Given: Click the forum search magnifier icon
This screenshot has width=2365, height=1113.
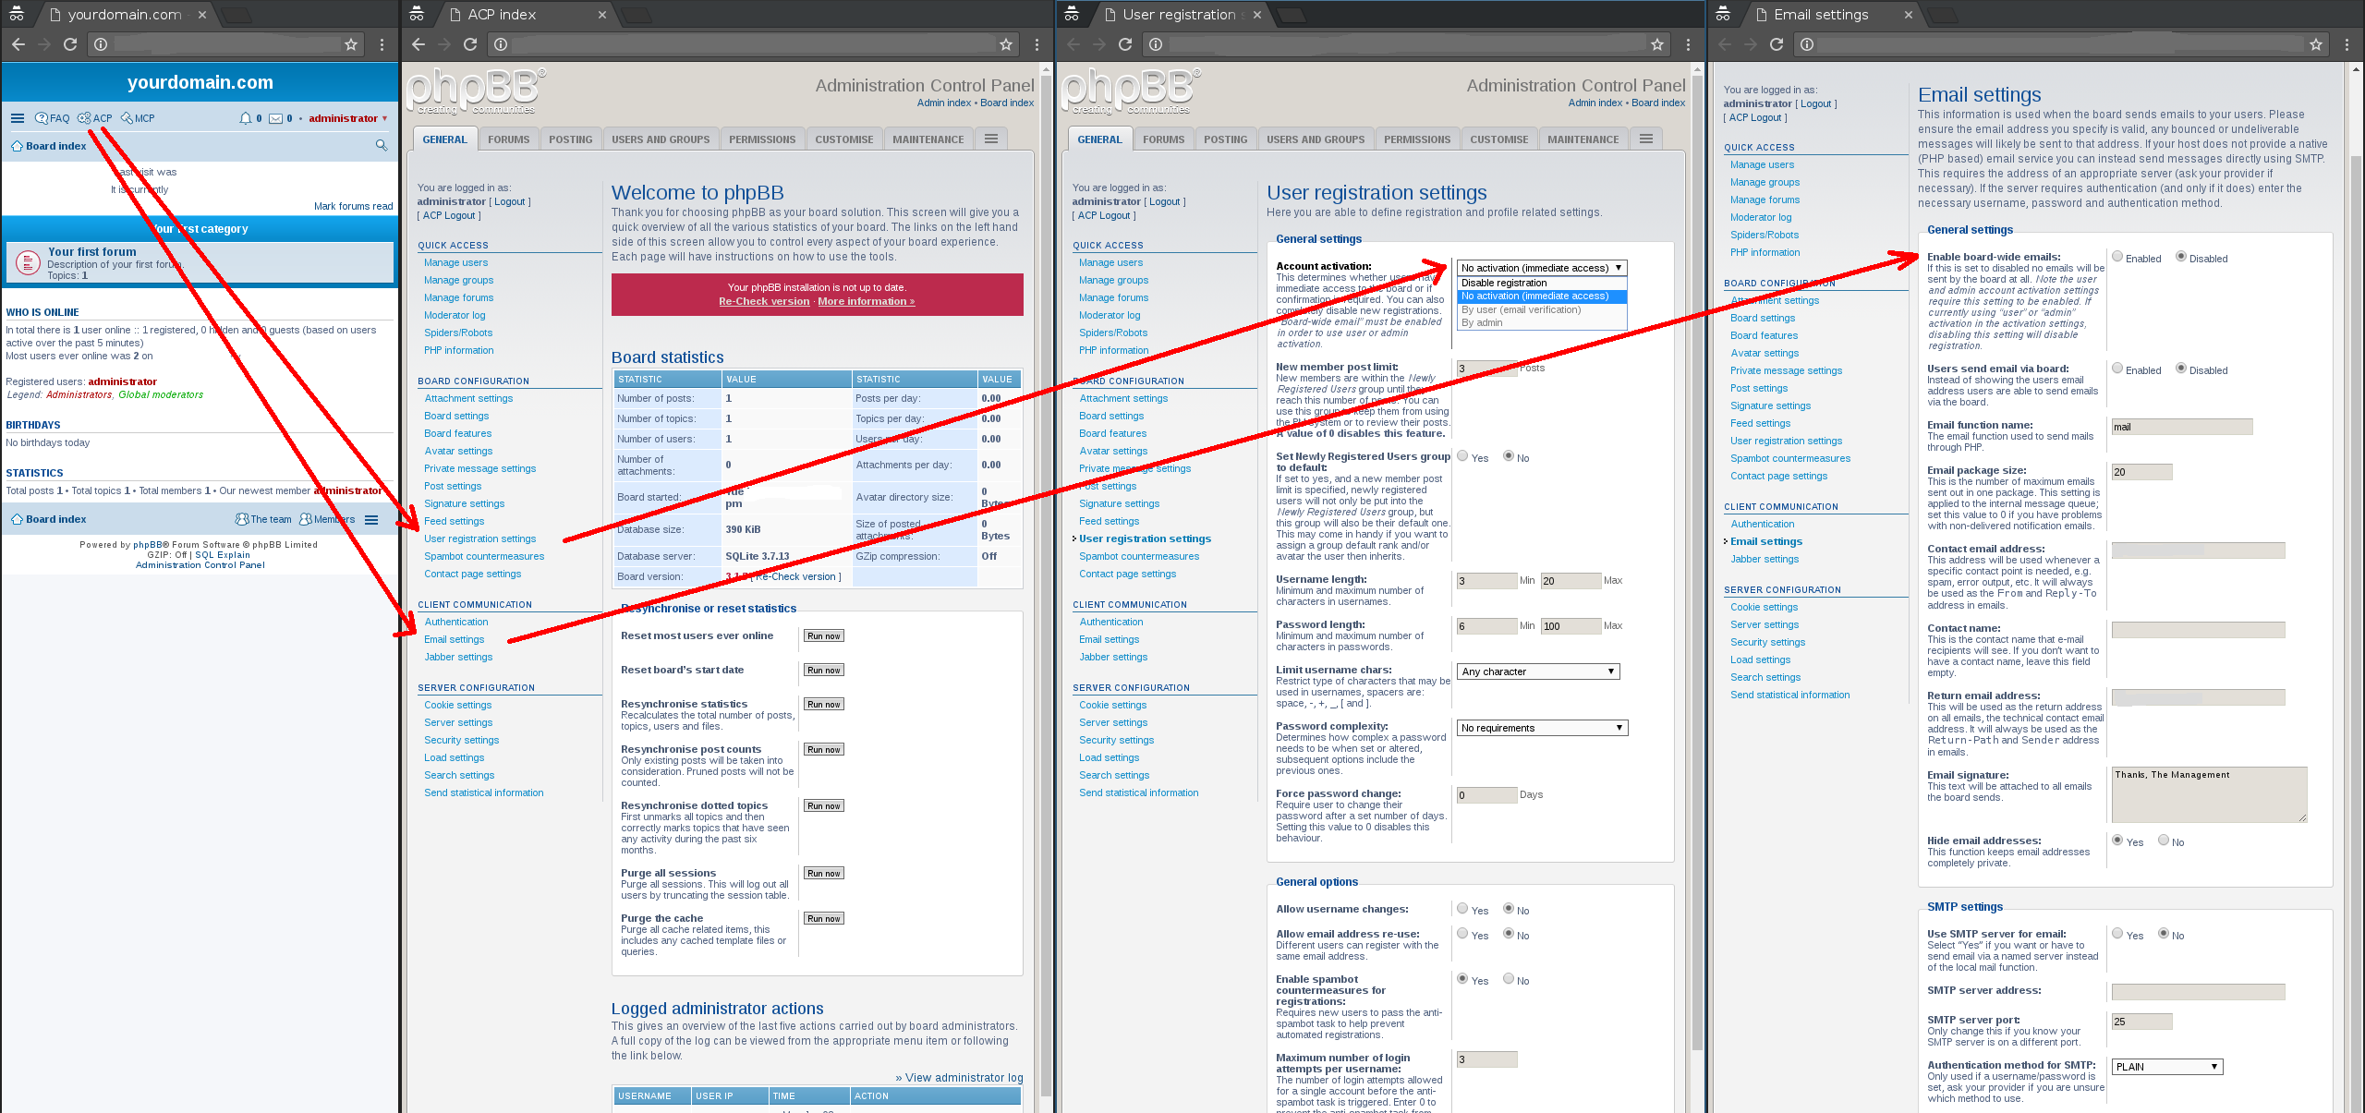Looking at the screenshot, I should (381, 145).
